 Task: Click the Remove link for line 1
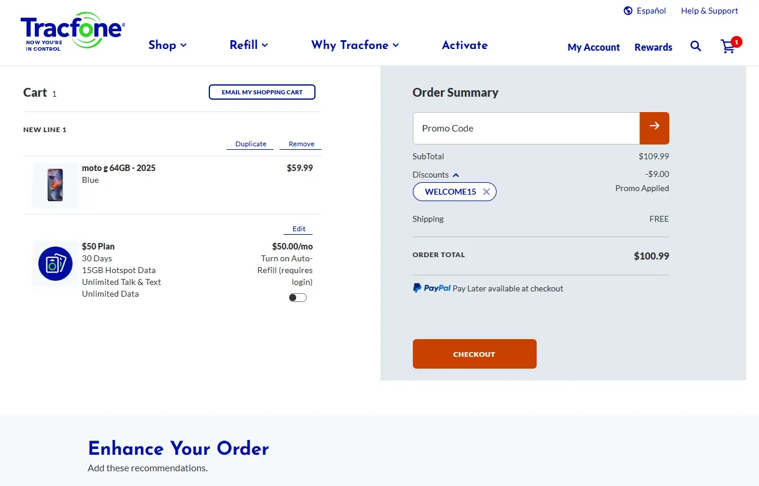(301, 144)
